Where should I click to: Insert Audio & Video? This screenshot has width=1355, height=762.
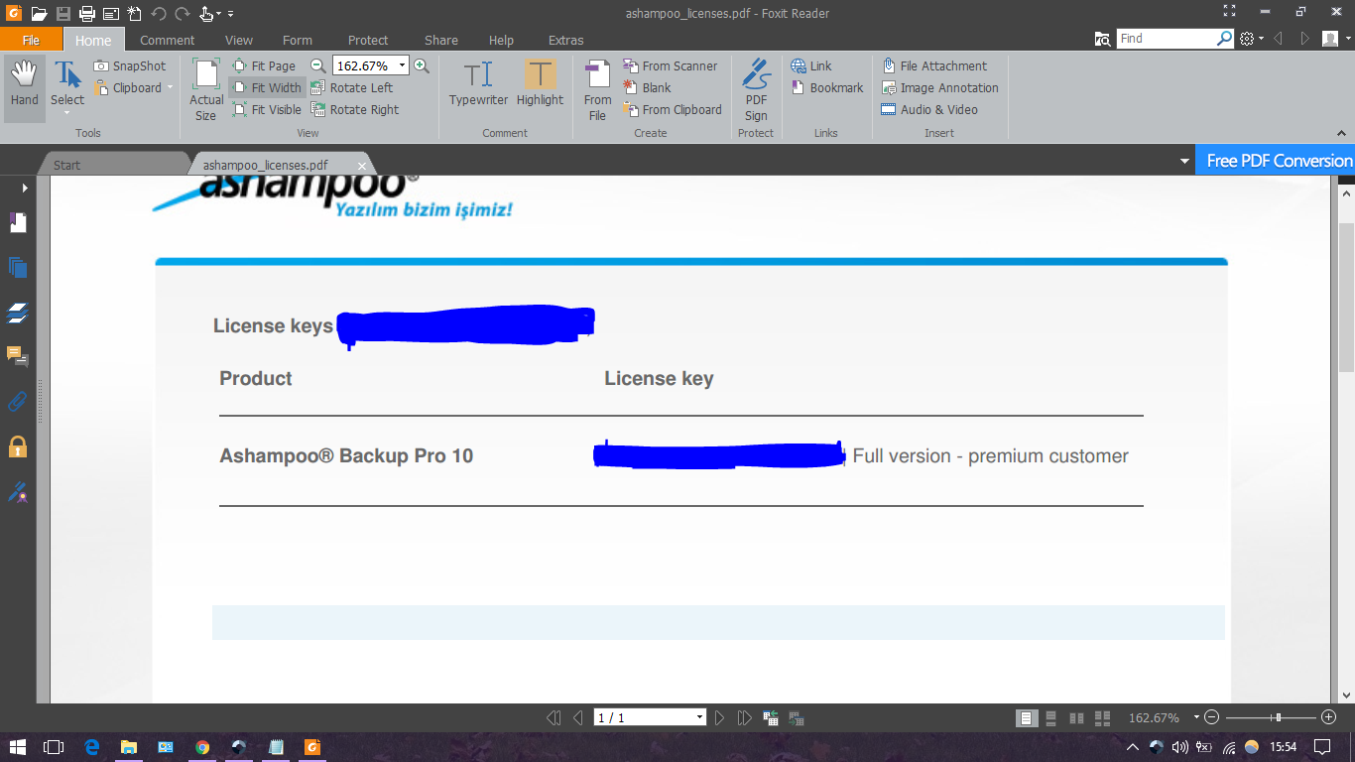point(929,109)
